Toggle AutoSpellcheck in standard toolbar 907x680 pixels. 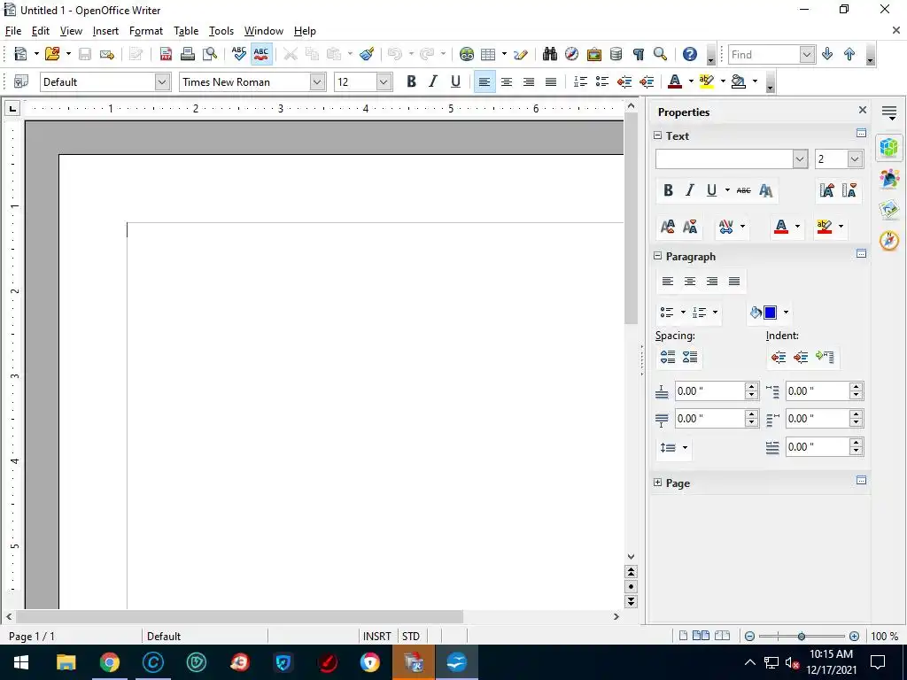[x=261, y=54]
